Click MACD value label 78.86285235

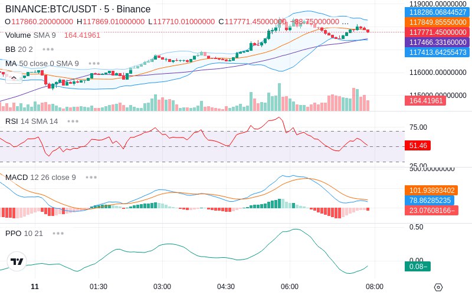pos(430,200)
